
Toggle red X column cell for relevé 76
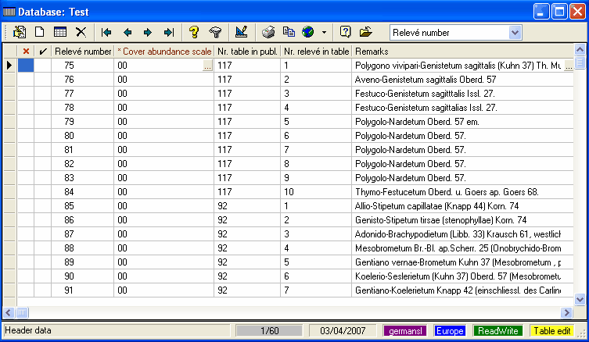coord(26,80)
